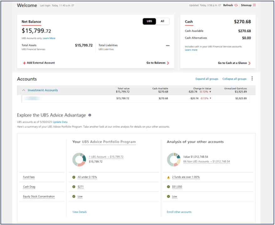Open the Learn More link under Net Balance
The width and height of the screenshot is (275, 225).
point(49,38)
